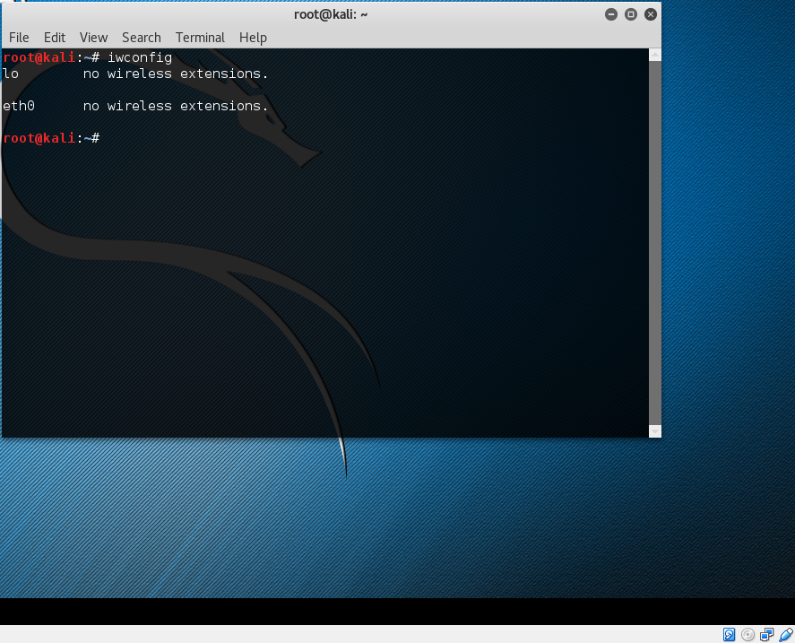
Task: Click the VirtualBox optical disc icon
Action: tap(747, 634)
